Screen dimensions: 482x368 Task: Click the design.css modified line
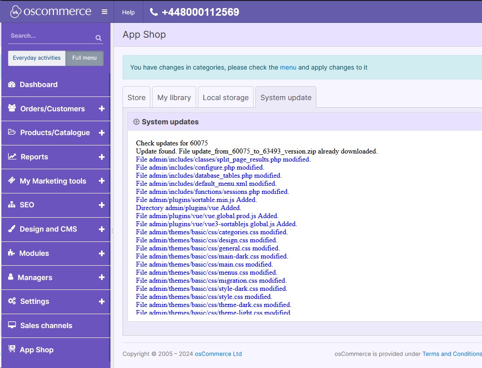[x=206, y=240]
